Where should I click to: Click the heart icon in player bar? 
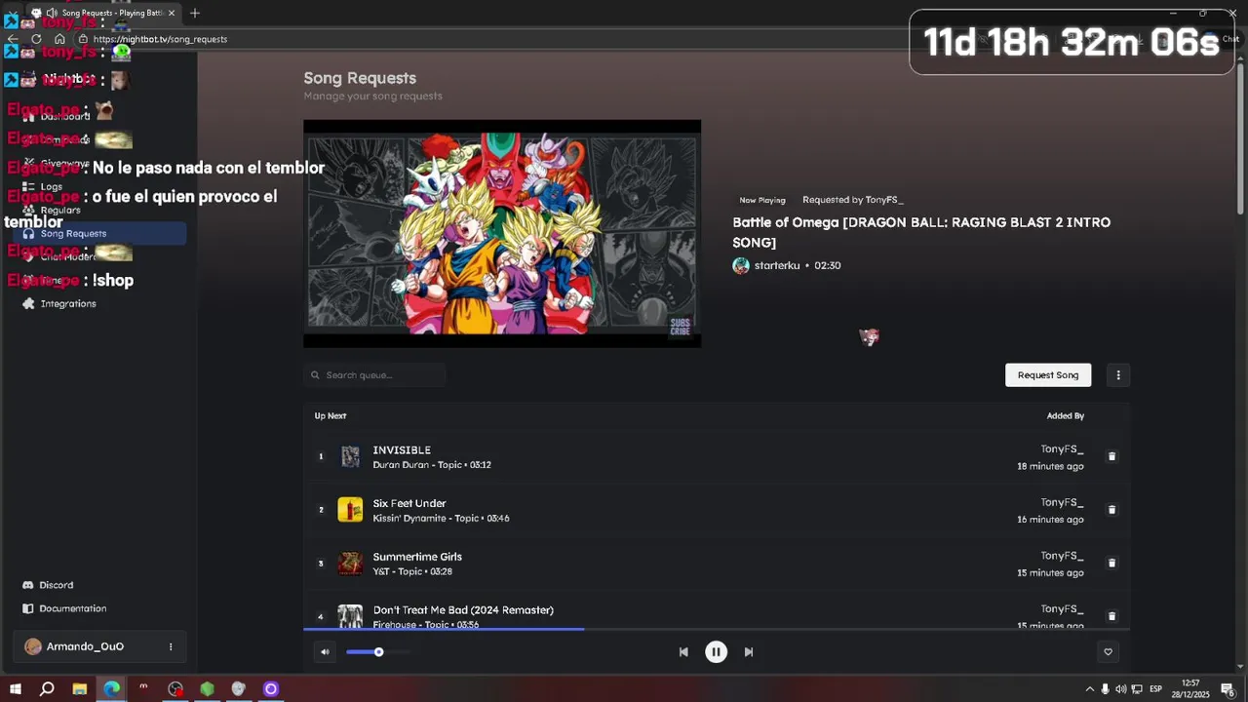[x=1108, y=652]
